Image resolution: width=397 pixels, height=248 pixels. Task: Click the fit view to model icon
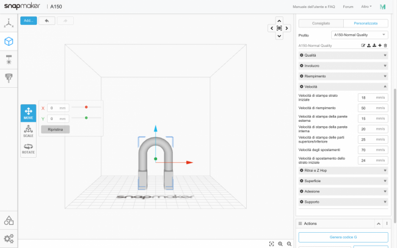[x=271, y=244]
